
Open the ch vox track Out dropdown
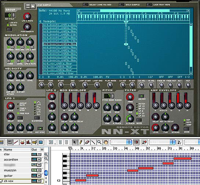[39, 181]
